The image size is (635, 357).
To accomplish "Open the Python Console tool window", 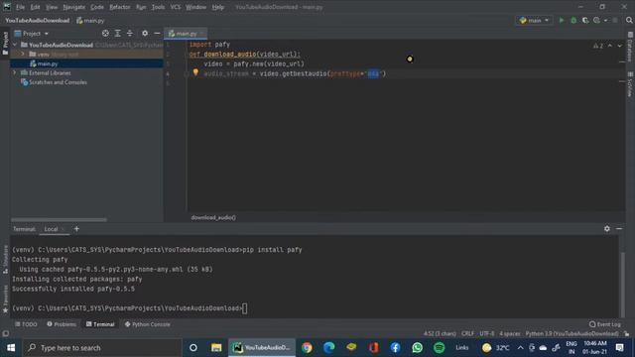I will (148, 324).
